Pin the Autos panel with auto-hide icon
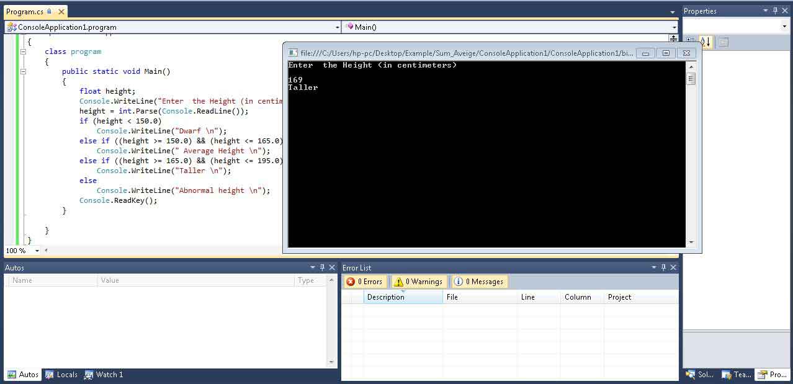The height and width of the screenshot is (384, 793). [322, 268]
